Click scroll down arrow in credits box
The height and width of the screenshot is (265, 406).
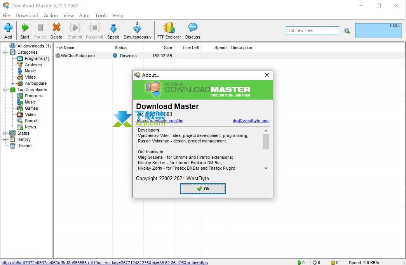(266, 168)
